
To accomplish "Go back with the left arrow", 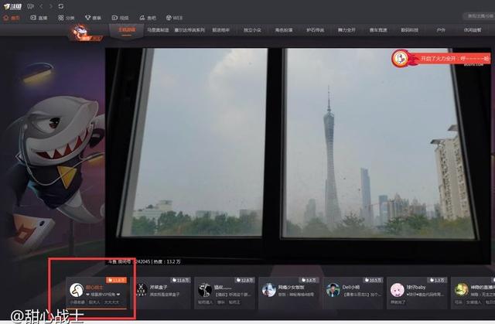I will [x=41, y=6].
